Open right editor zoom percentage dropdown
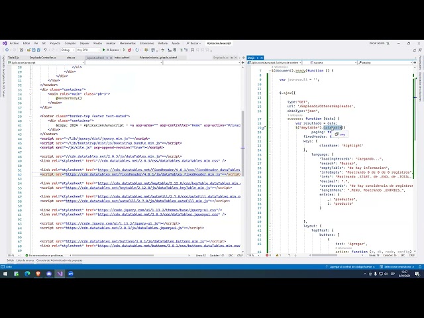Screen dimensions: 424x318 coord(253,255)
